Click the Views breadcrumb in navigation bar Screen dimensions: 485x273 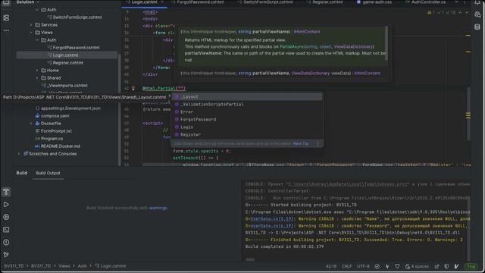coord(64,266)
